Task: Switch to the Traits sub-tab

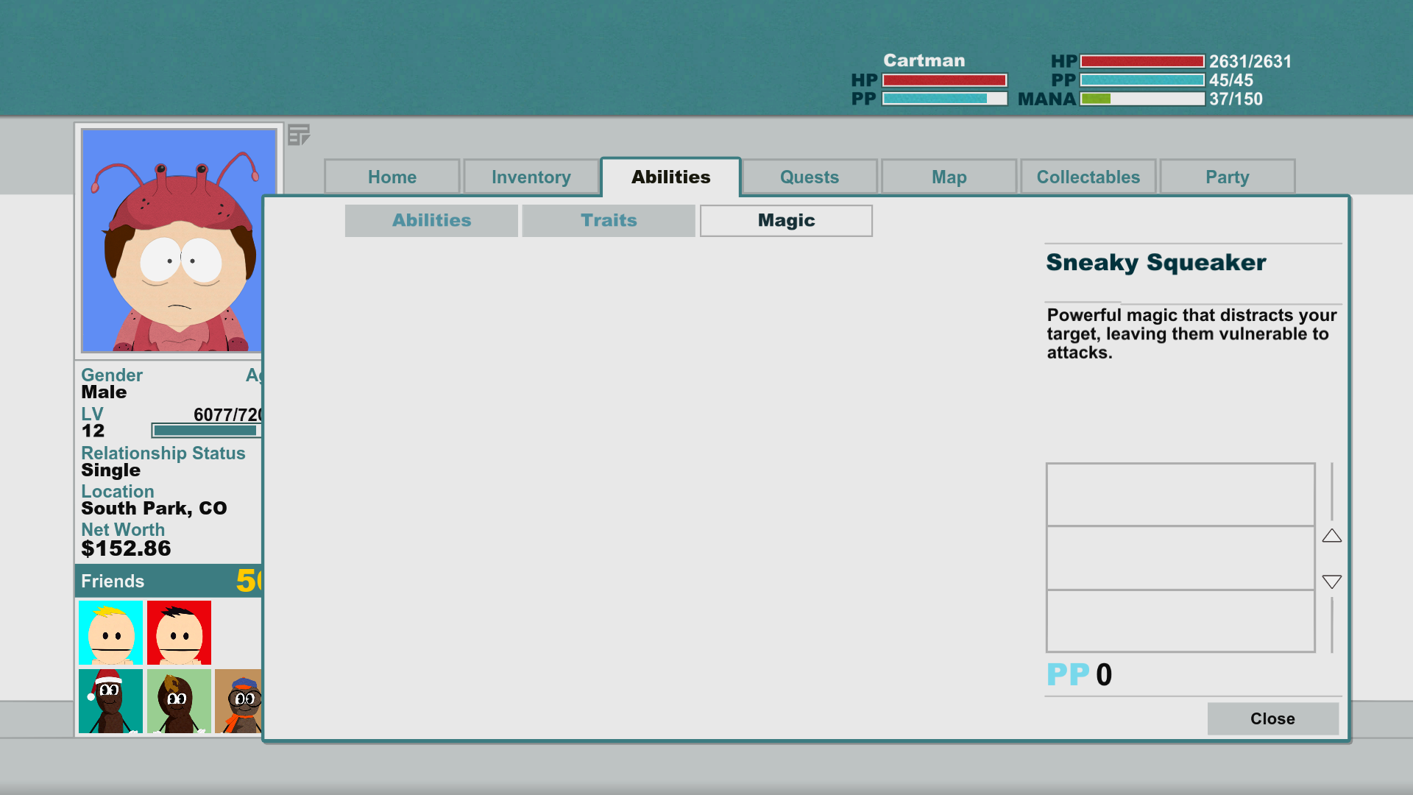Action: 609,220
